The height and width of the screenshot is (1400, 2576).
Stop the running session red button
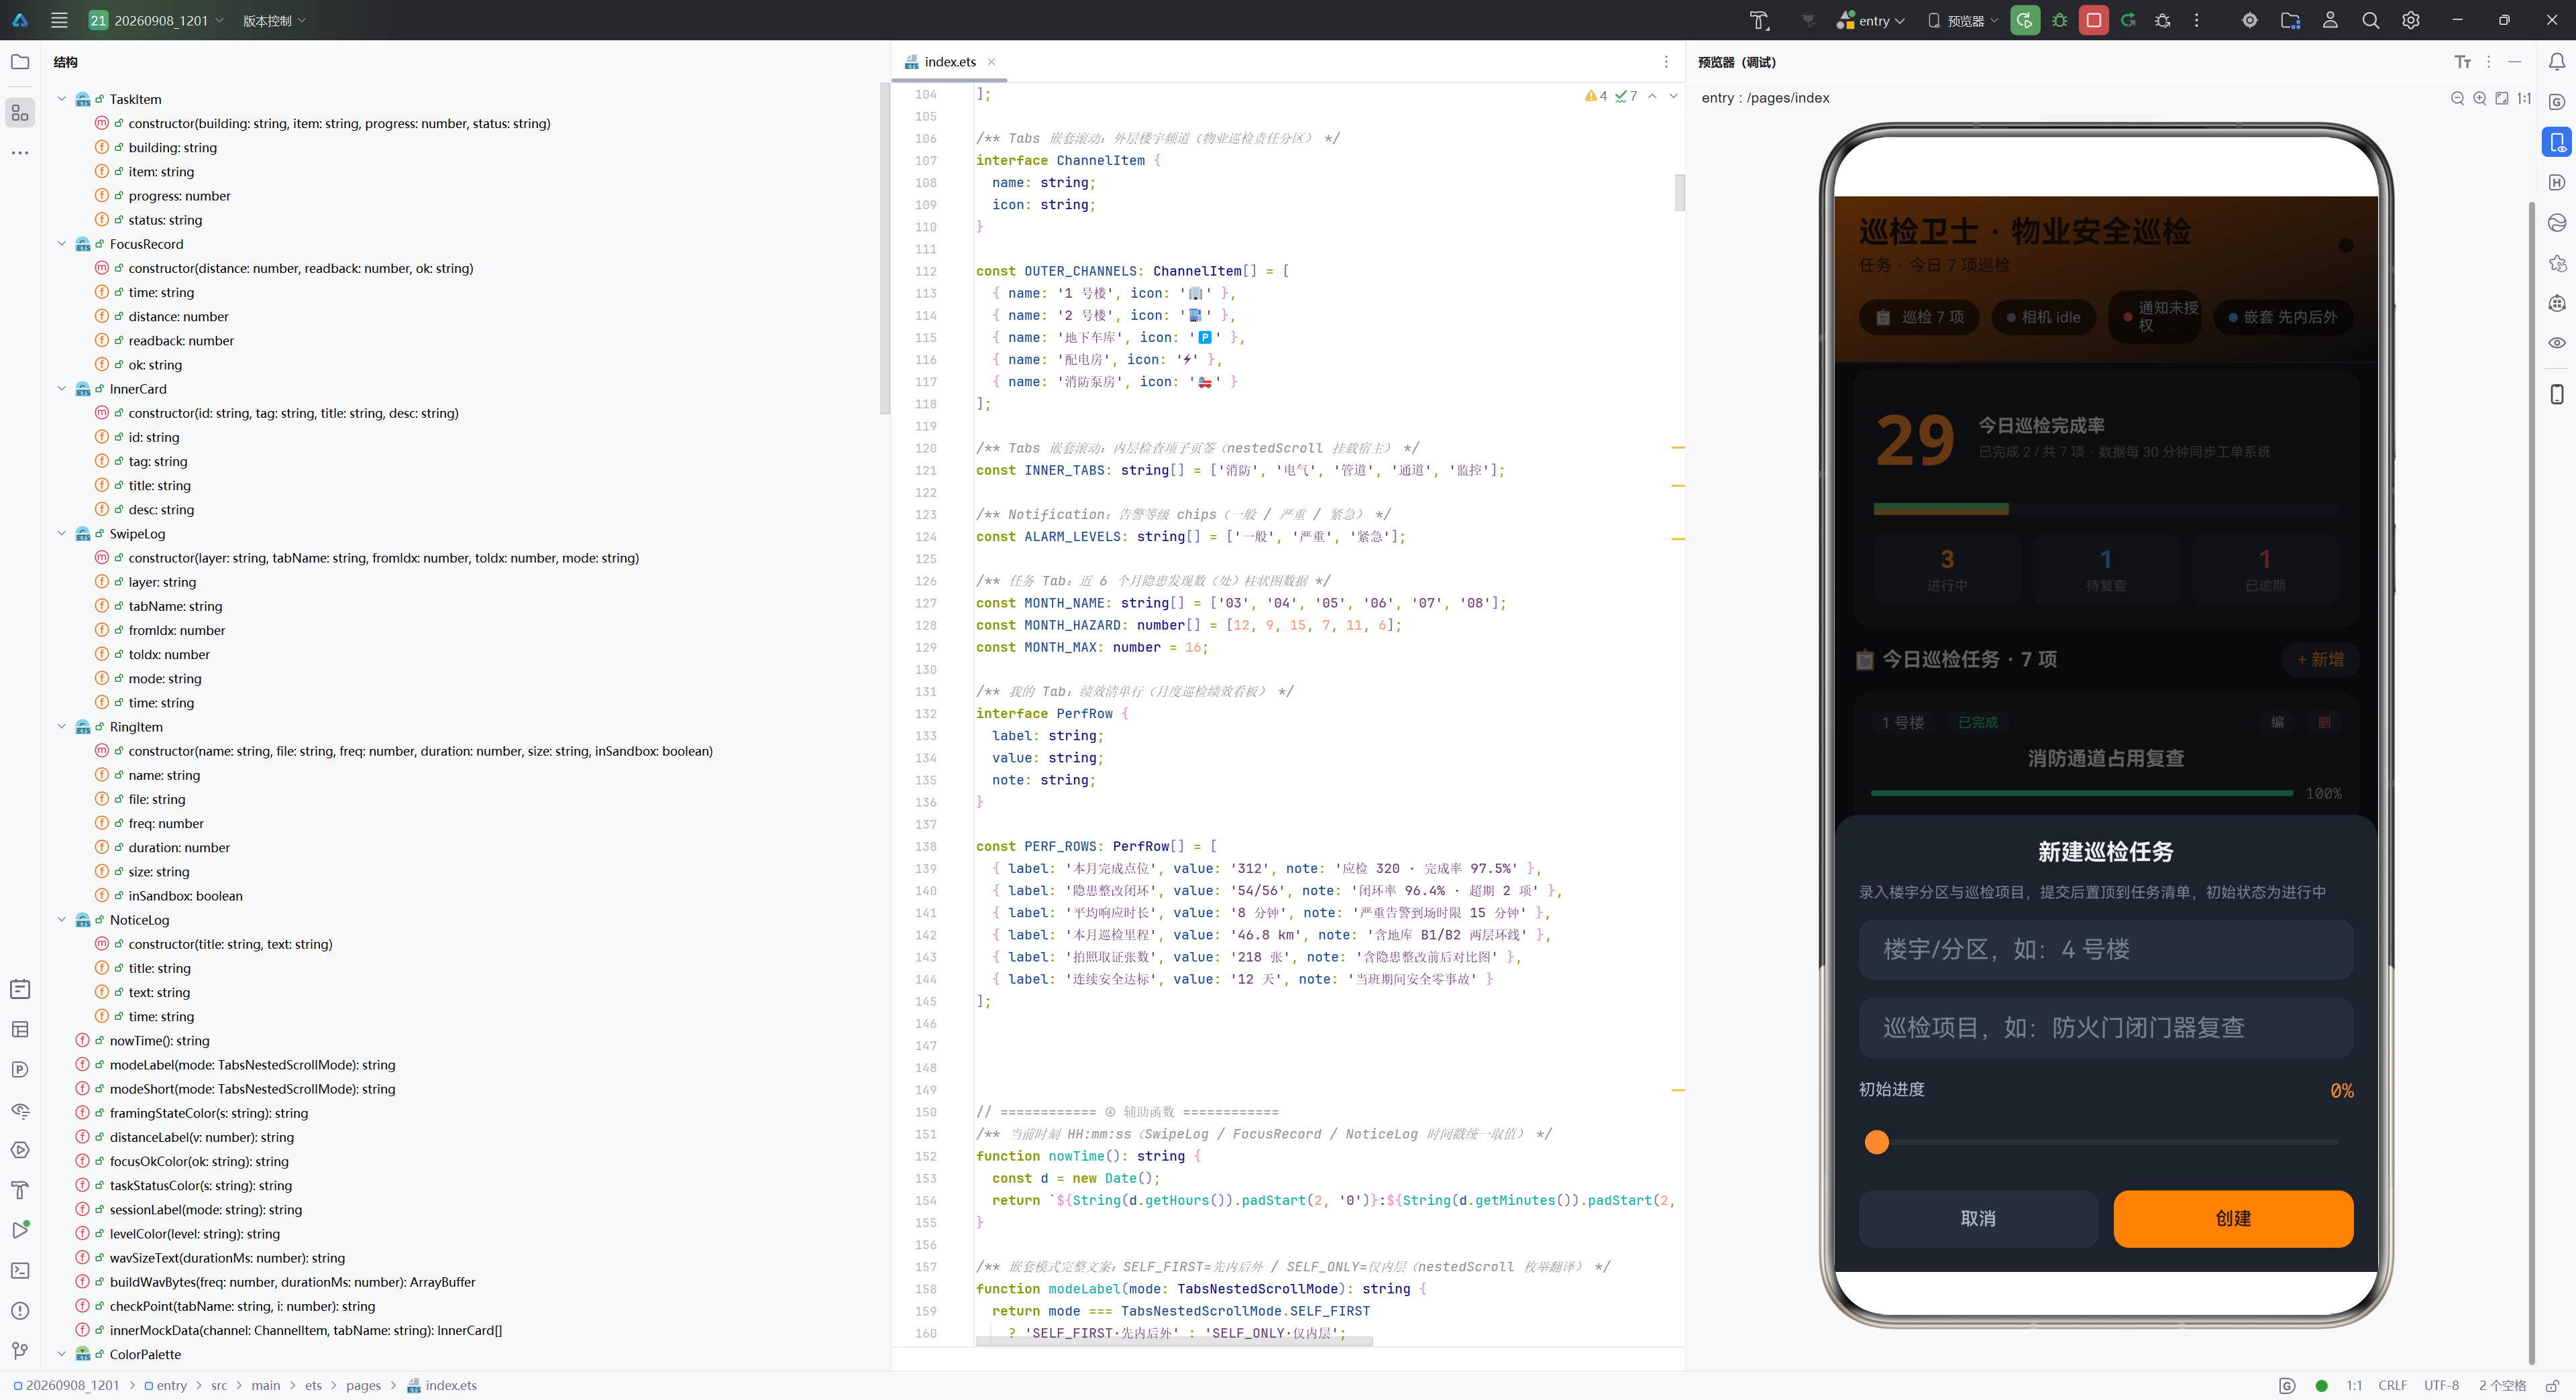click(2093, 20)
